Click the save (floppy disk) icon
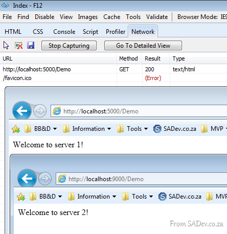 pos(31,45)
